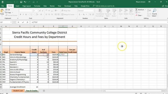Click Tell me what you want to do
The image size is (168, 94).
(104, 6)
